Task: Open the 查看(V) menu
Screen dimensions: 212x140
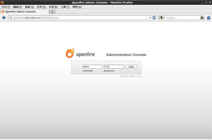Action: 29,7
